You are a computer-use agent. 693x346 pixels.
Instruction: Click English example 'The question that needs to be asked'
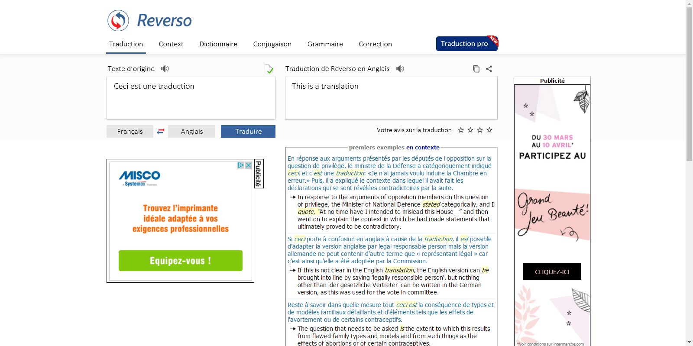tap(394, 336)
